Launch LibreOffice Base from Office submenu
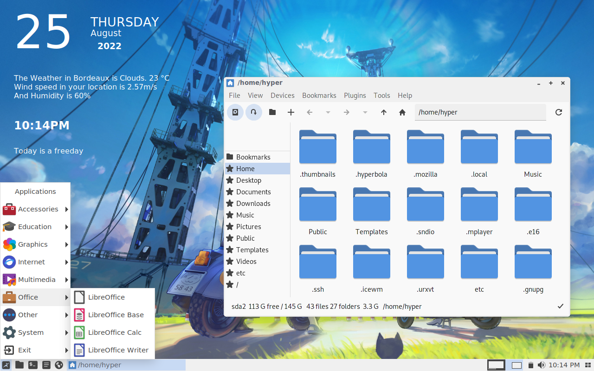The height and width of the screenshot is (371, 594). 113,315
